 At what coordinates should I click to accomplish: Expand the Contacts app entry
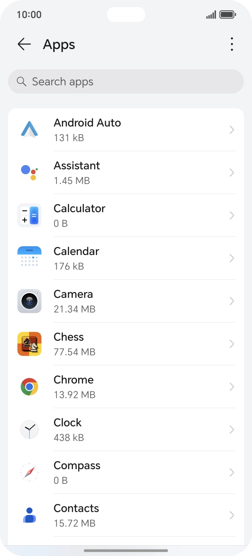pos(231,515)
